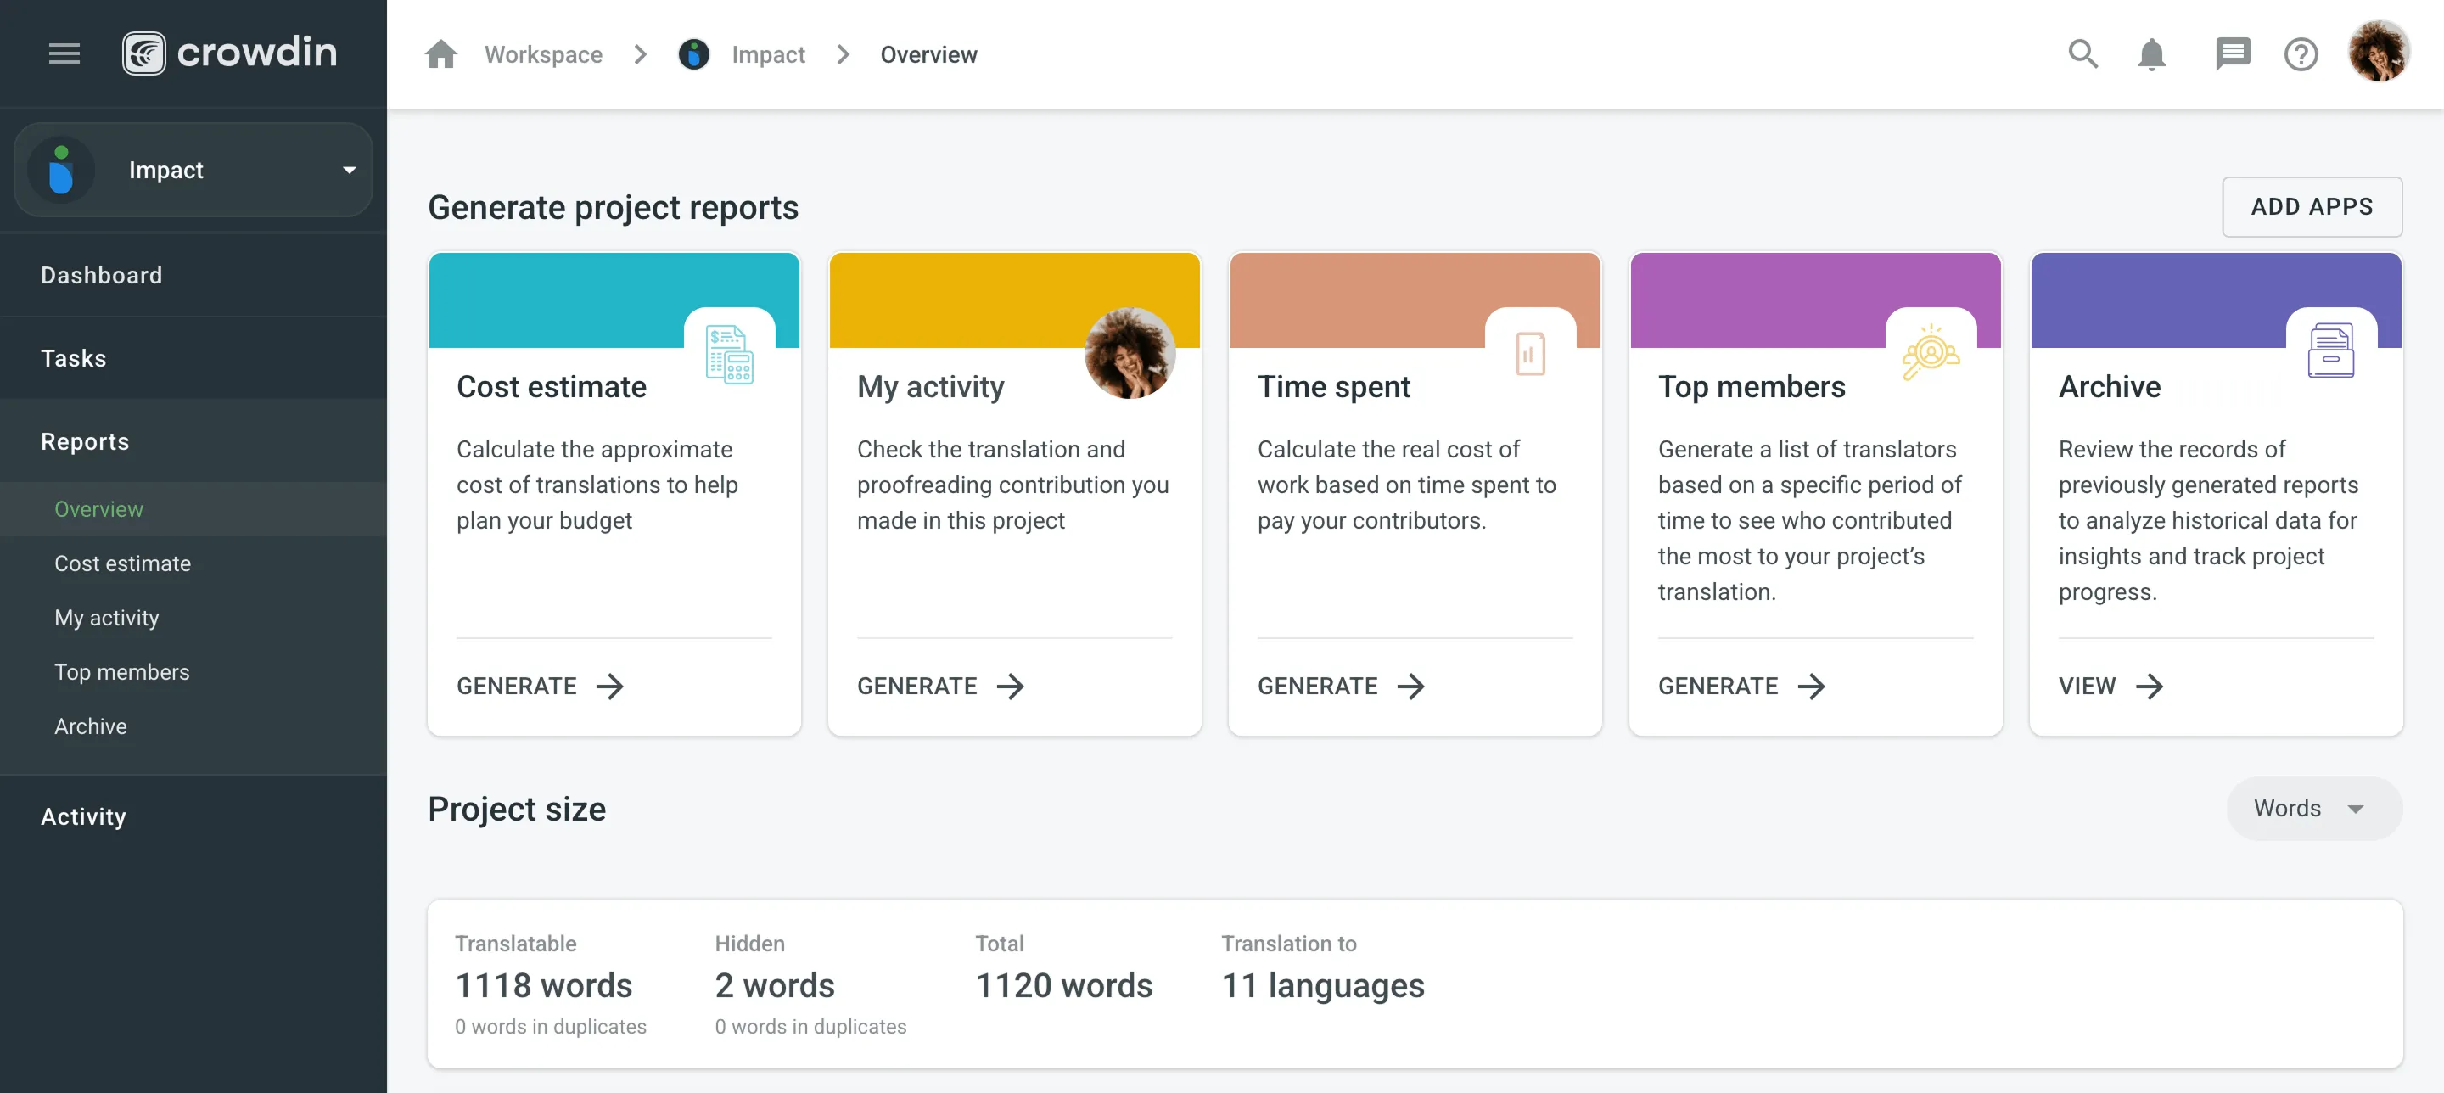
Task: Click the Top members magnifier icon
Action: click(x=1930, y=353)
